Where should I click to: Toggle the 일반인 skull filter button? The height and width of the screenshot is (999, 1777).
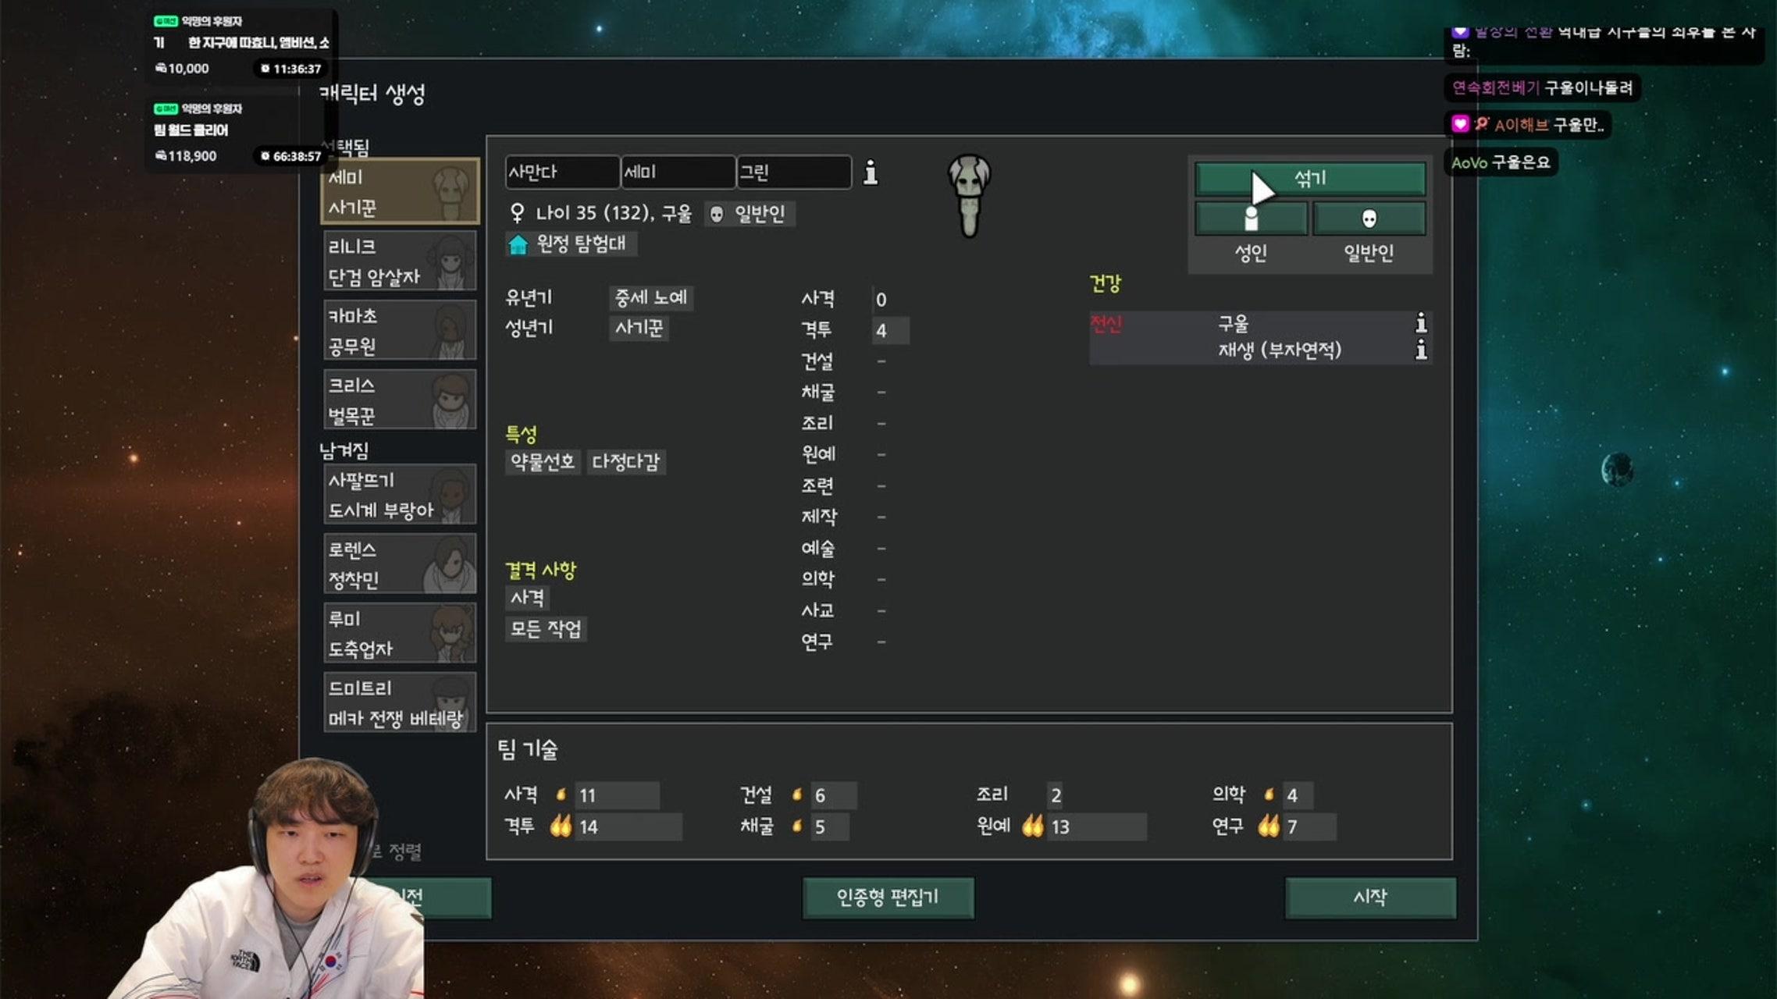click(1369, 218)
